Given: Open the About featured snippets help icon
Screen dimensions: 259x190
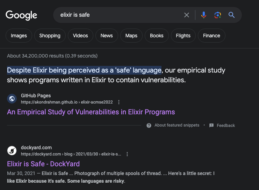Looking at the screenshot, I should tap(149, 126).
